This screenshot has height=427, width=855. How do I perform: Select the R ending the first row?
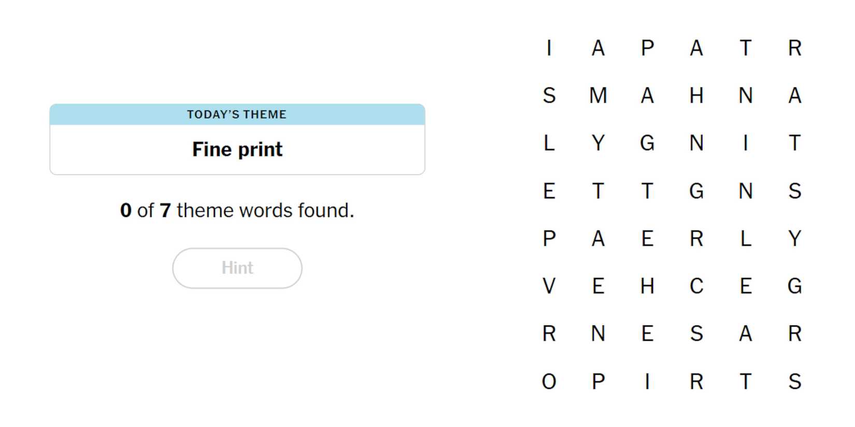794,48
